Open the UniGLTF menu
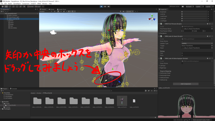Image resolution: width=215 pixels, height=121 pixels. (33, 4)
